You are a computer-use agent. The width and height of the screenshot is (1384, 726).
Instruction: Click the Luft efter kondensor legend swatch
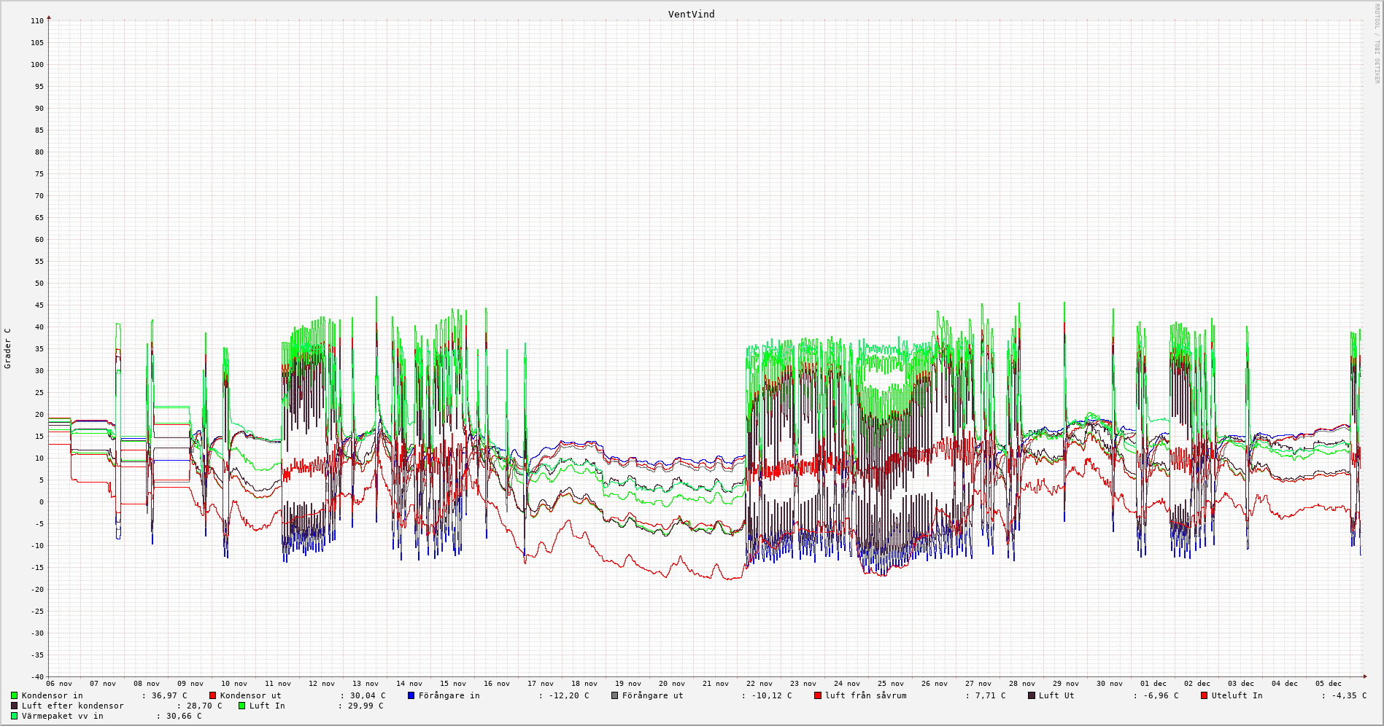(x=14, y=706)
